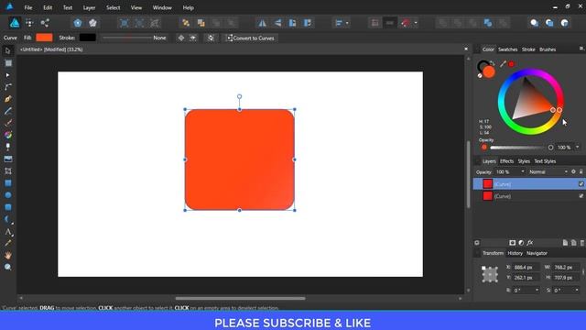Open the Normal blend mode dropdown

548,171
